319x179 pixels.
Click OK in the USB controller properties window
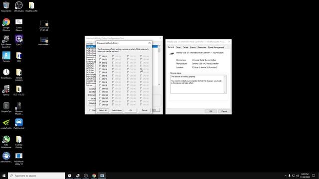(211, 111)
